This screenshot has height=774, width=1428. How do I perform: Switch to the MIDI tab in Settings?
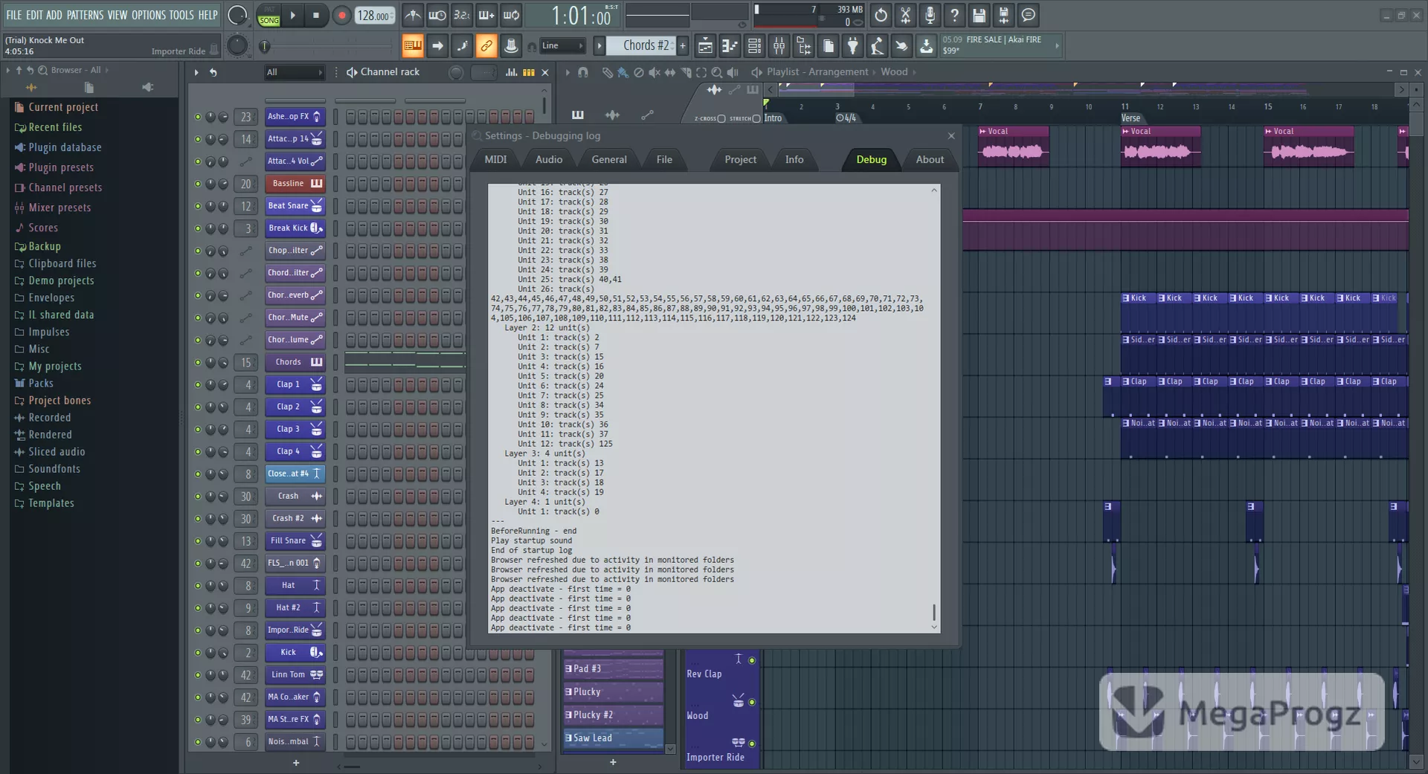(x=495, y=160)
